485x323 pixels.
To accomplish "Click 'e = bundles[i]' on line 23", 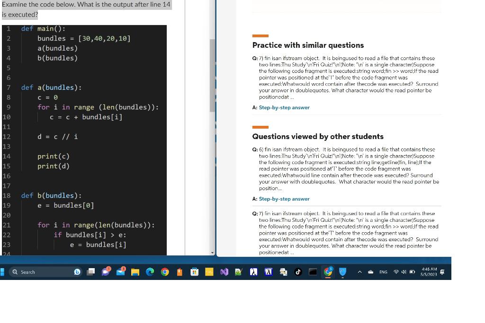I will 98,244.
